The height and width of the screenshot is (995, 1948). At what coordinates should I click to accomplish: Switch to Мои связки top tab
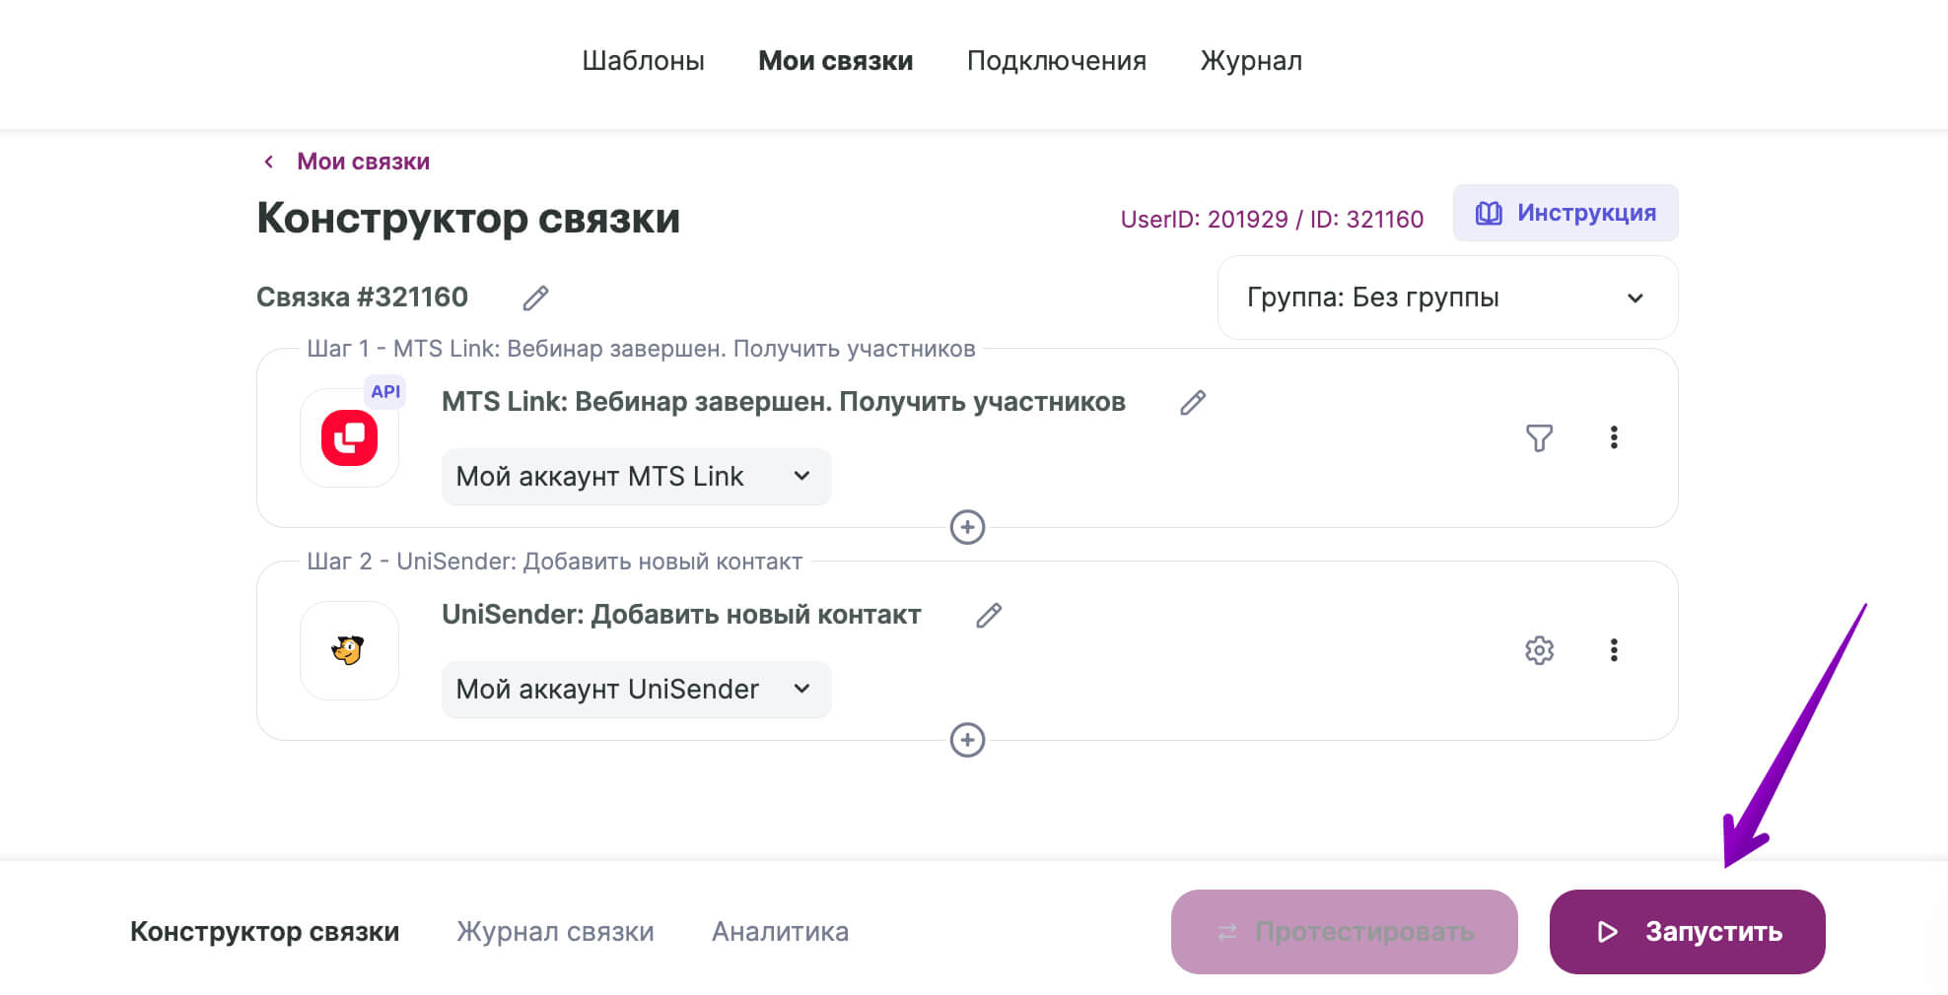click(835, 61)
